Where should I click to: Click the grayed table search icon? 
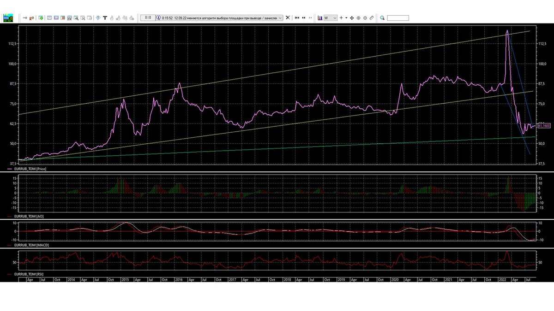[x=83, y=18]
